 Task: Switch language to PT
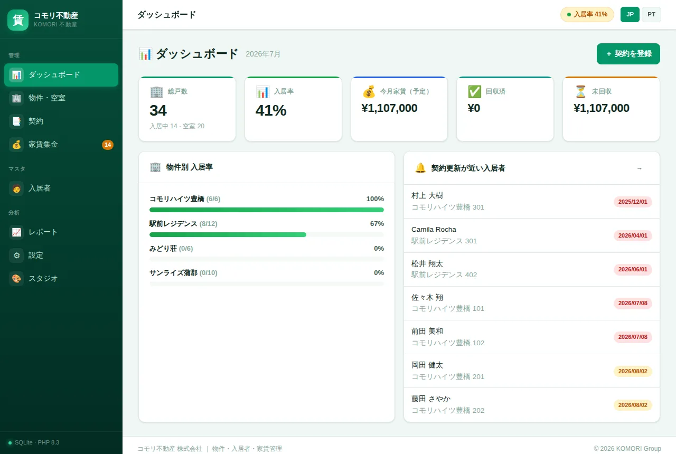(651, 15)
